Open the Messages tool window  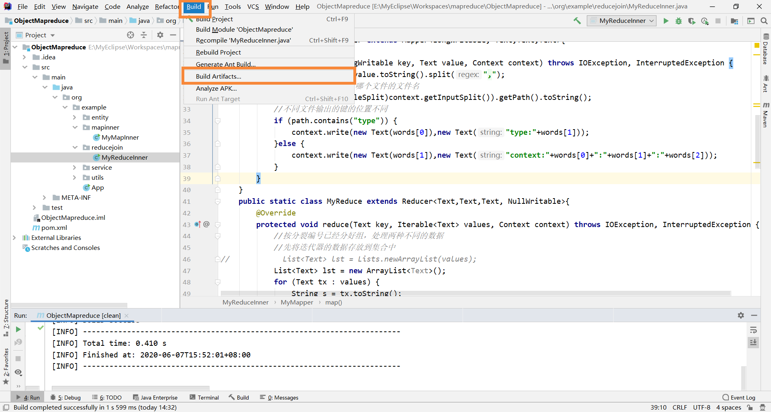tap(279, 398)
